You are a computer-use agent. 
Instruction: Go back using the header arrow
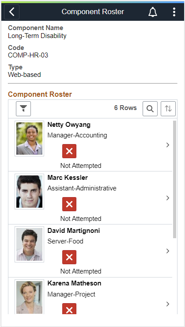click(x=11, y=12)
